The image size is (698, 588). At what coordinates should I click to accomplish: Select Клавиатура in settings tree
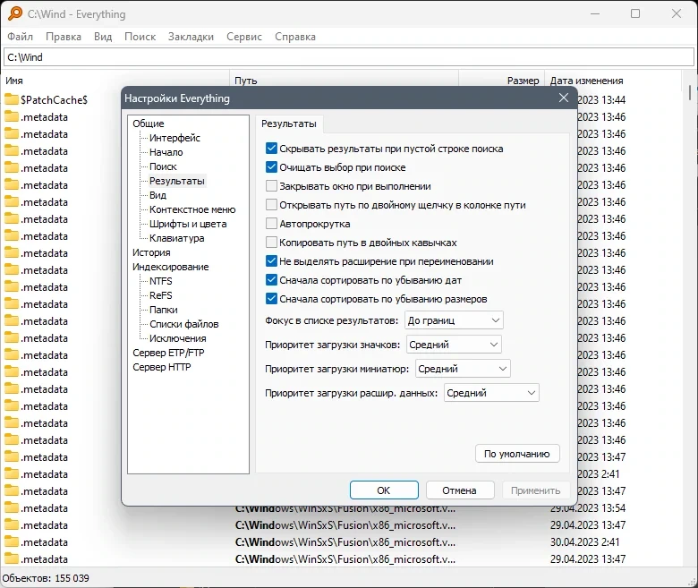point(176,238)
